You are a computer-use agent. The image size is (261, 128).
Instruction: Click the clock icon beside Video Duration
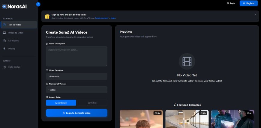[47, 70]
